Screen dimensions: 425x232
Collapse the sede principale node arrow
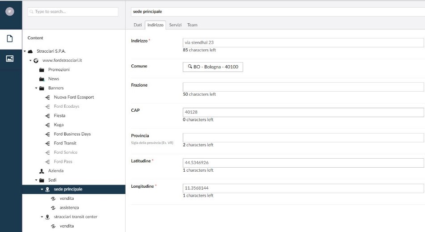42,189
